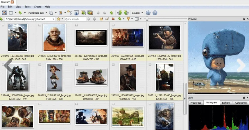Delete selected file red X icon
Screen dimensions: 249x130
coord(113,19)
